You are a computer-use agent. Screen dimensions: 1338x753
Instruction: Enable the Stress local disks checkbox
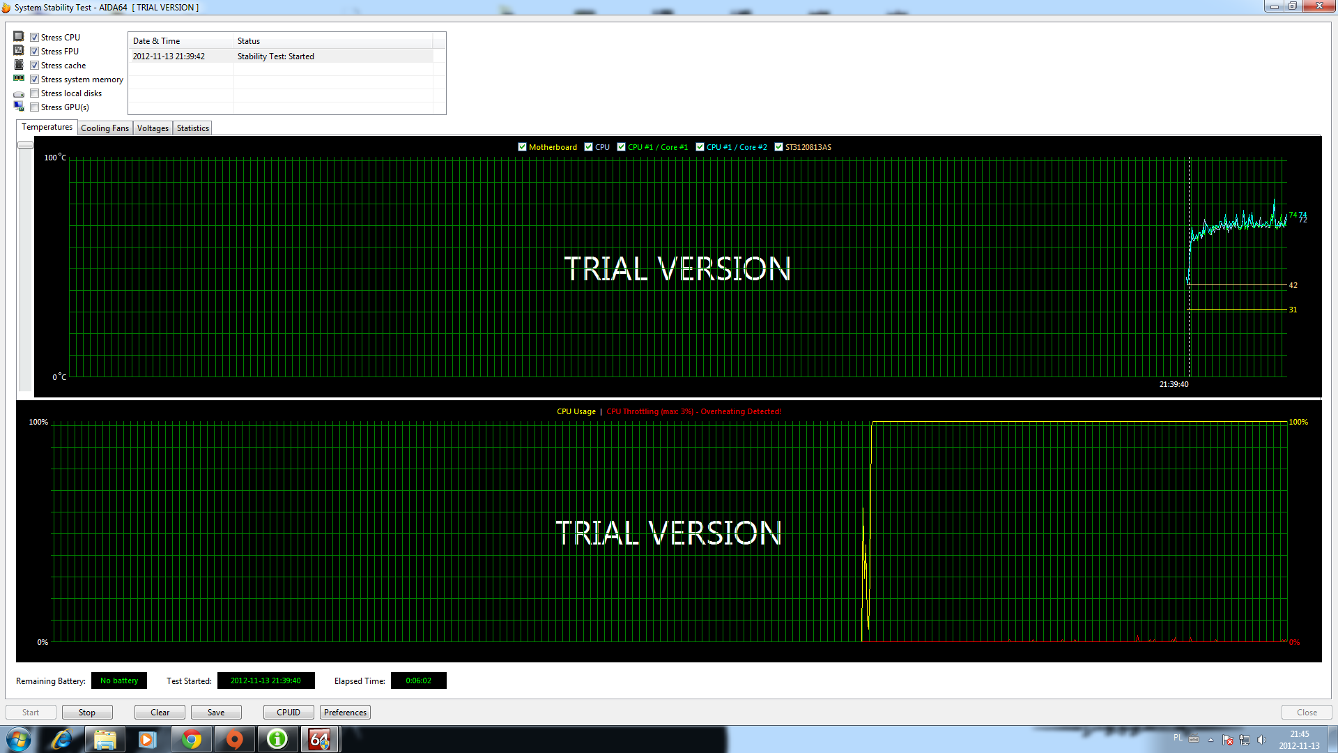34,93
